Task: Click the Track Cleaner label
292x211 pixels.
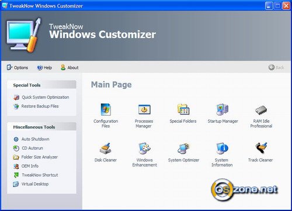Action: (260, 160)
